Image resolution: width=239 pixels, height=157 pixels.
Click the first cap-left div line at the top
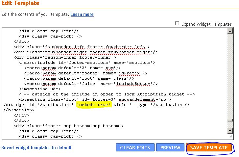click(49, 31)
